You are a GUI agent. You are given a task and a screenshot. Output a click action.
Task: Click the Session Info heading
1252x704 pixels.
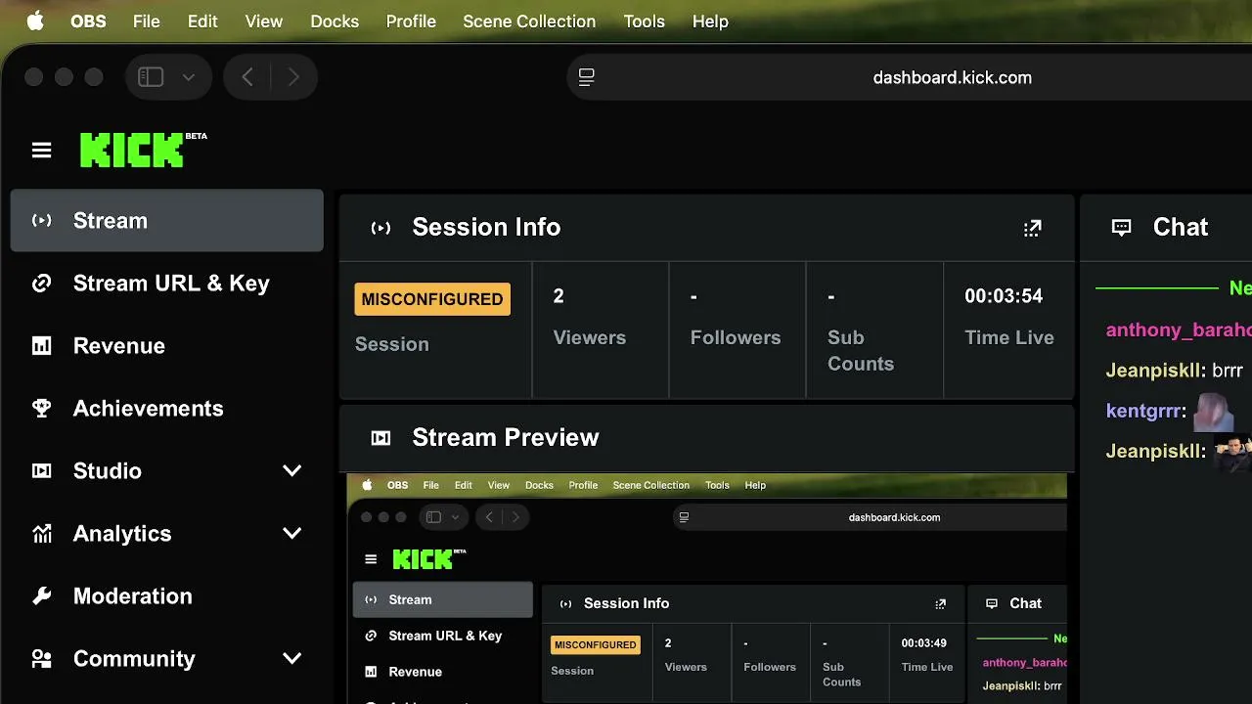pos(486,227)
